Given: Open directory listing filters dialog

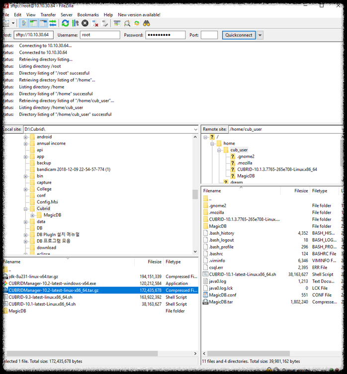Looking at the screenshot, I should pos(117,23).
